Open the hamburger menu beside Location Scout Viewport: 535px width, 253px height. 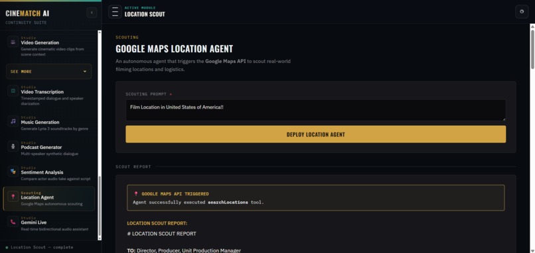(x=115, y=11)
